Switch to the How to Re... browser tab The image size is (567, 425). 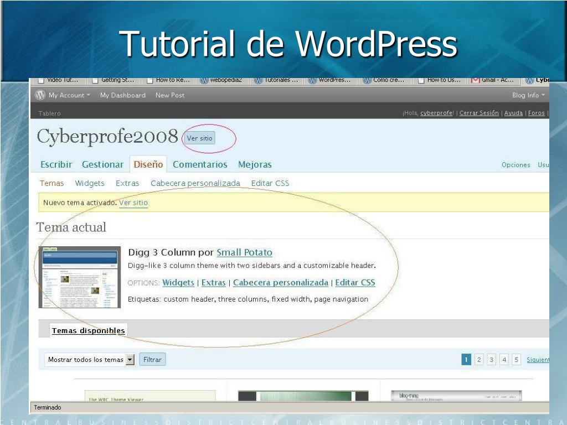coord(168,80)
